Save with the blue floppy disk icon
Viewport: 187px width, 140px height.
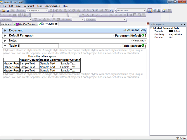click(8, 10)
